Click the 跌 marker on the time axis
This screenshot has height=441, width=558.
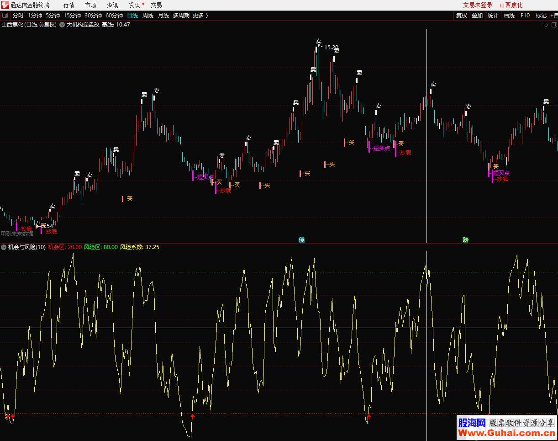tap(465, 239)
